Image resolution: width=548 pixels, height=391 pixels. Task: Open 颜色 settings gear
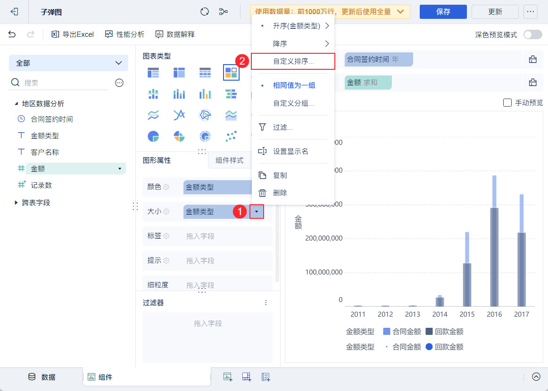(166, 187)
